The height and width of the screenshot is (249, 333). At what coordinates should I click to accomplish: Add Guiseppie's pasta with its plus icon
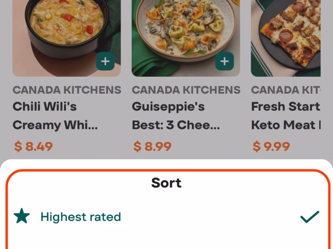coord(224,62)
